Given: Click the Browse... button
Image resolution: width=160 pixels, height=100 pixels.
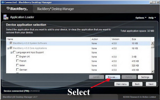Looking at the screenshot, I should point(113,77).
